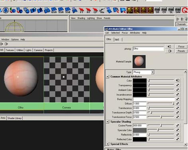Switch to the file5 tab

point(117,40)
